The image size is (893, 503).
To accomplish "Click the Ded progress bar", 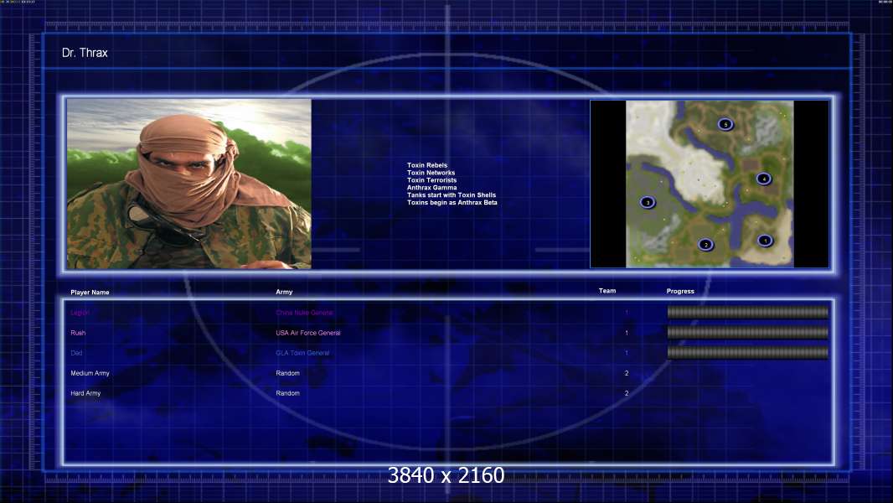I will coord(748,353).
